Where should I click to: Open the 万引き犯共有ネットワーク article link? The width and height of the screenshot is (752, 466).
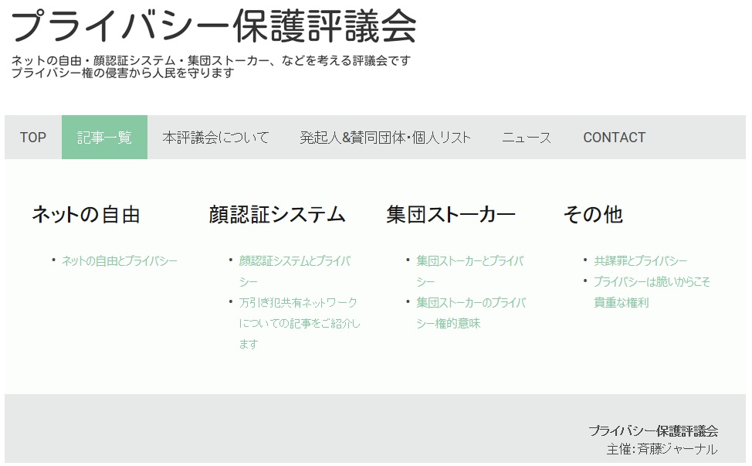[300, 323]
